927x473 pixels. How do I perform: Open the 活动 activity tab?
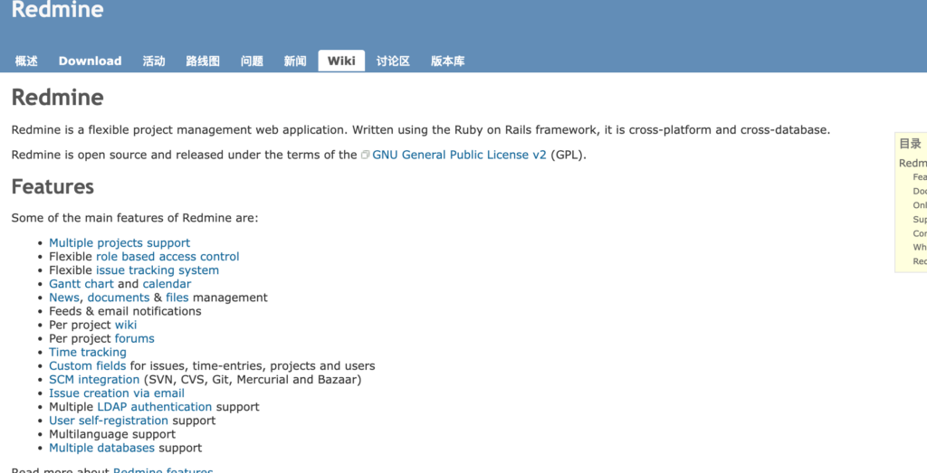coord(154,61)
